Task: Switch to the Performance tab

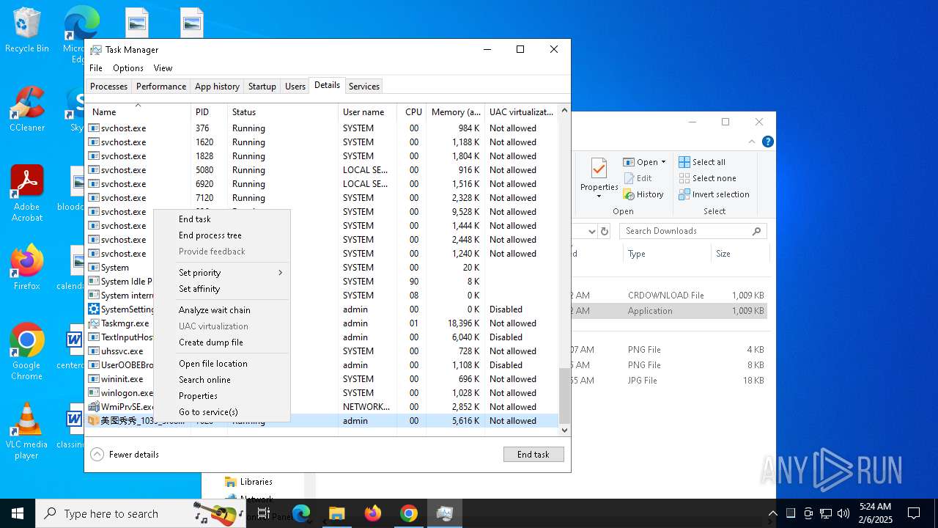Action: (x=161, y=87)
